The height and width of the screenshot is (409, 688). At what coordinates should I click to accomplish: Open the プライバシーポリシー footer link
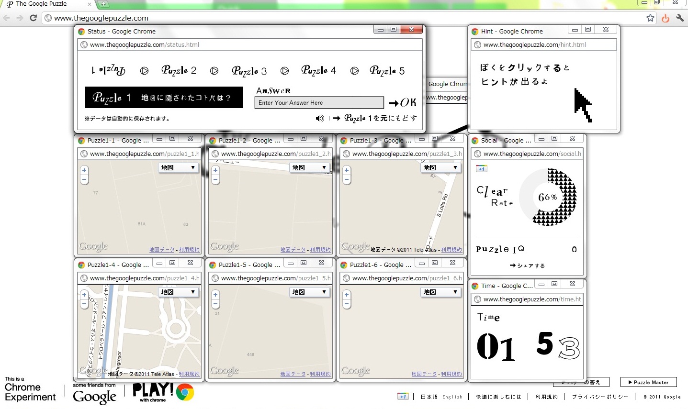[x=600, y=397]
